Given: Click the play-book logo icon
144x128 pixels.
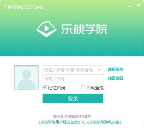Looking at the screenshot, I should pos(46,29).
